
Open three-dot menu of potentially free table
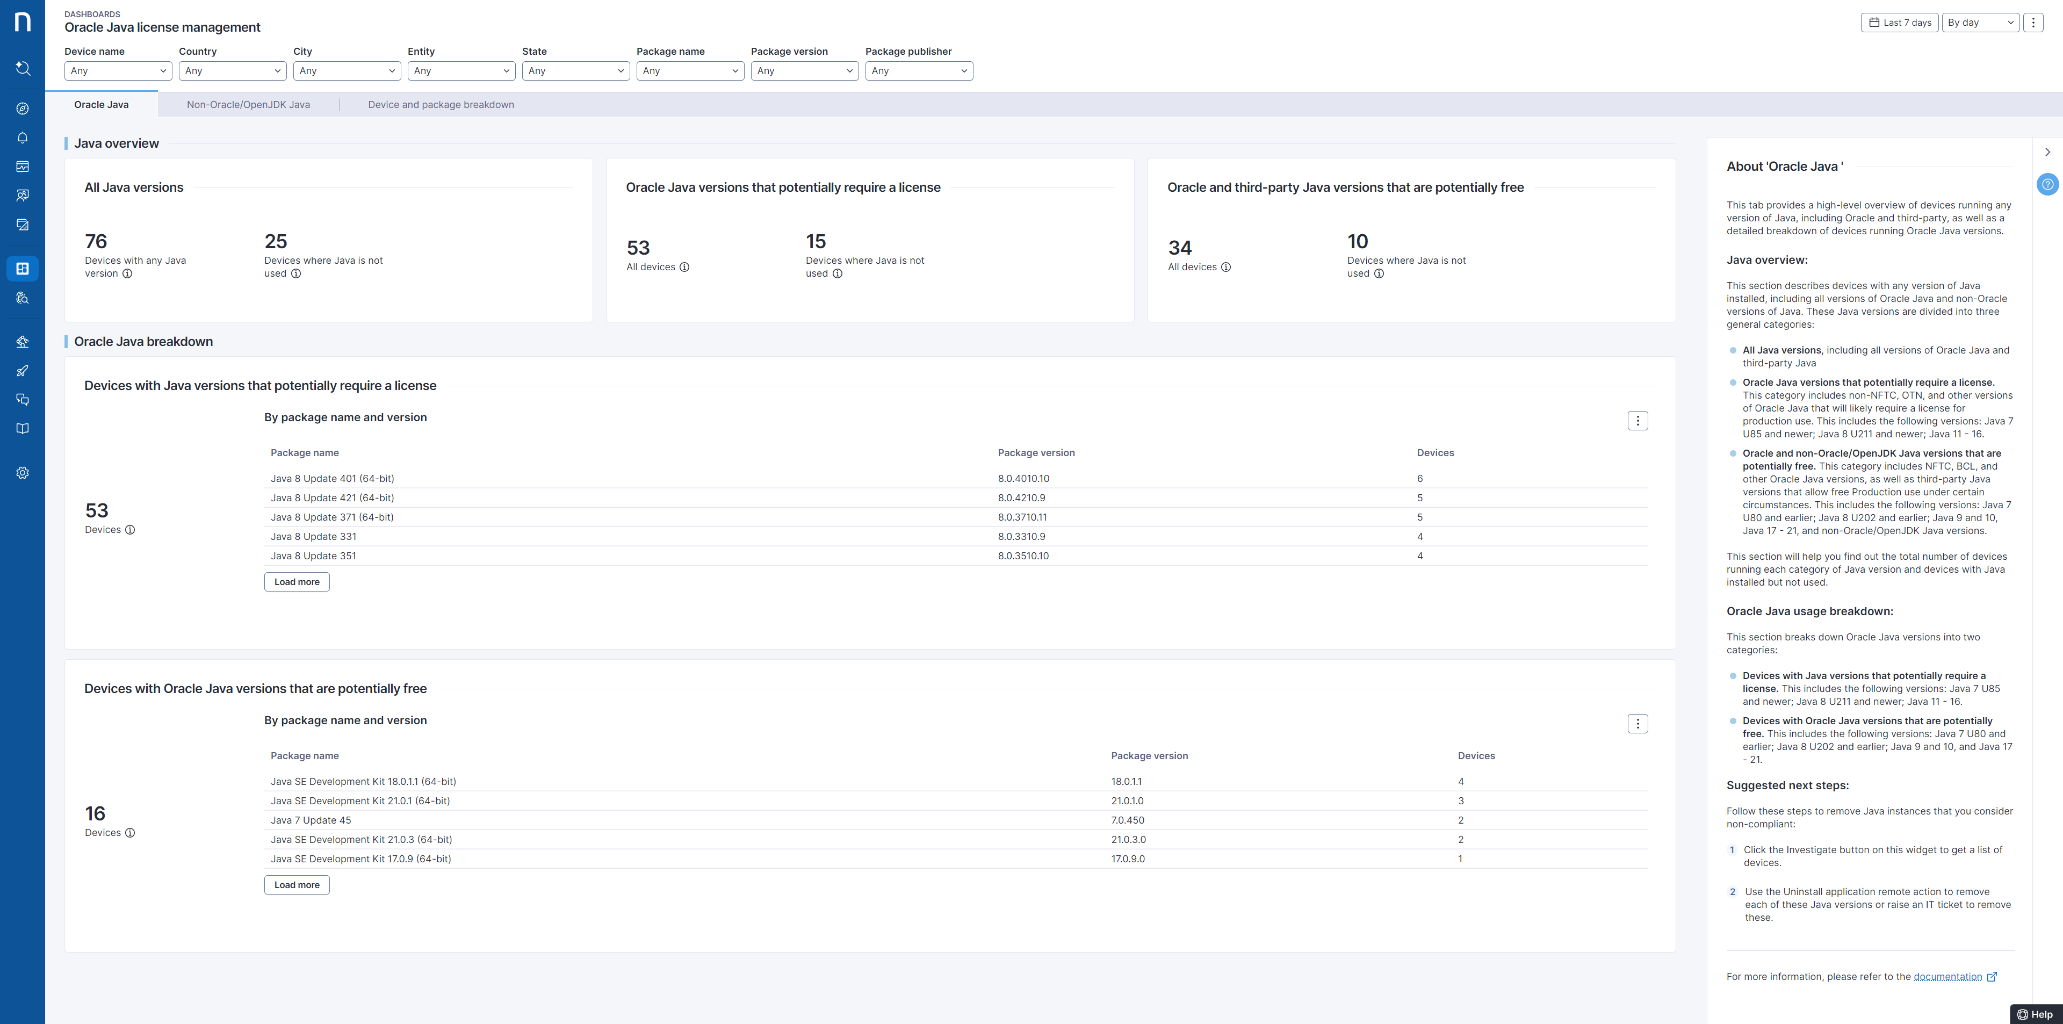(1637, 724)
